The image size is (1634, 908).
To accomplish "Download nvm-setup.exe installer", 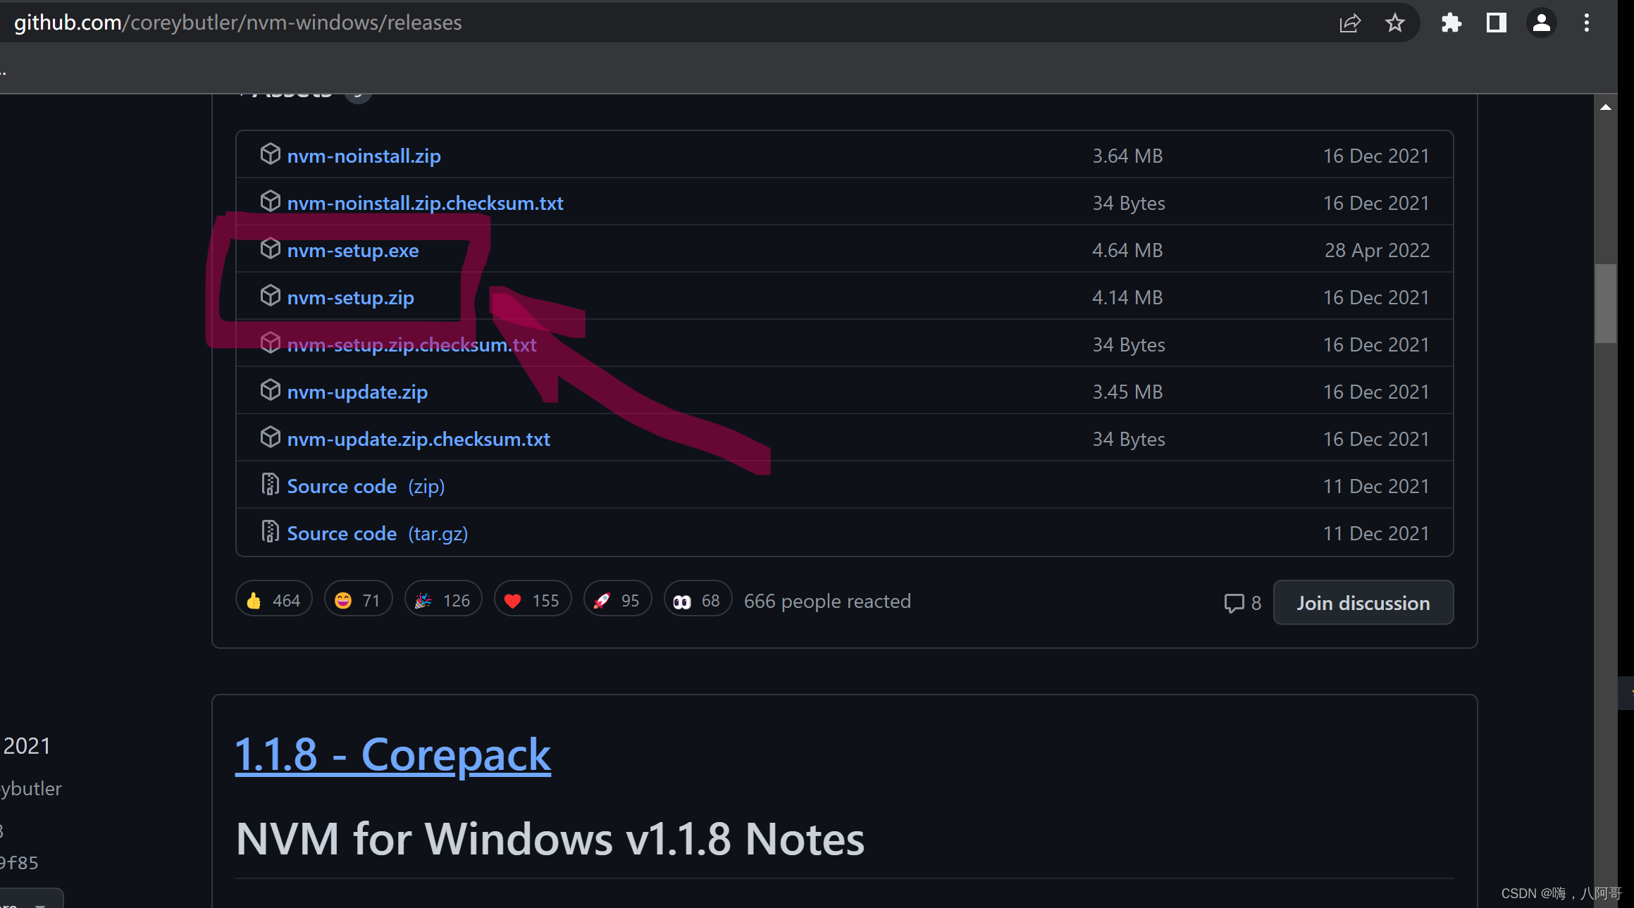I will 352,250.
